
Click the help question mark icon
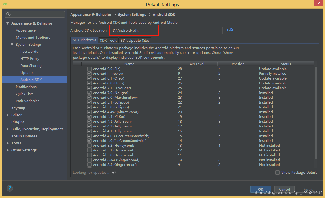click(x=10, y=188)
